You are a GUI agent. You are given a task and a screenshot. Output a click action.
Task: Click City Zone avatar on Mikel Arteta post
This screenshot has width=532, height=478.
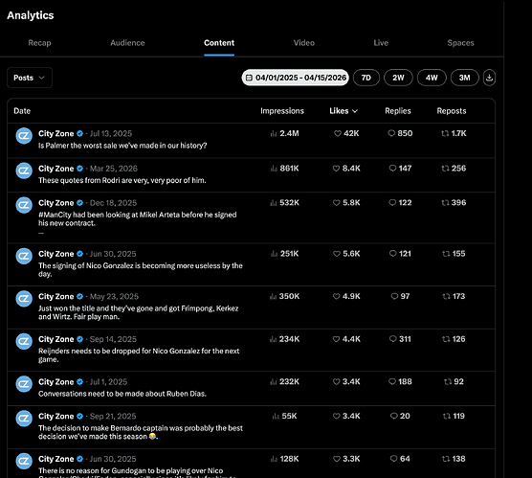point(24,205)
